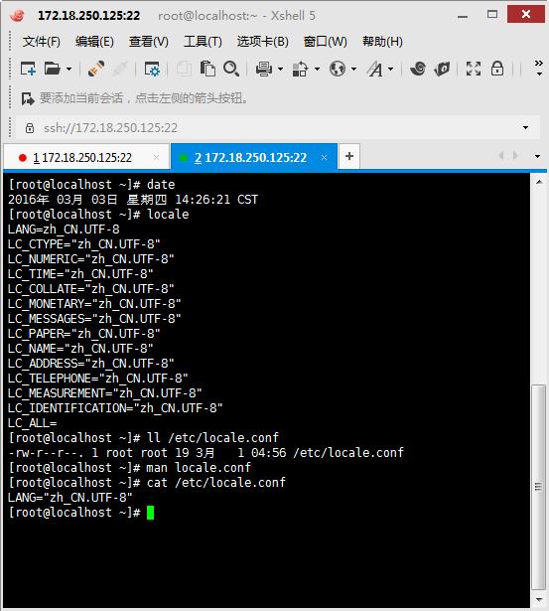Viewport: 549px width, 611px height.
Task: Open session Properties icon
Action: pyautogui.click(x=152, y=70)
